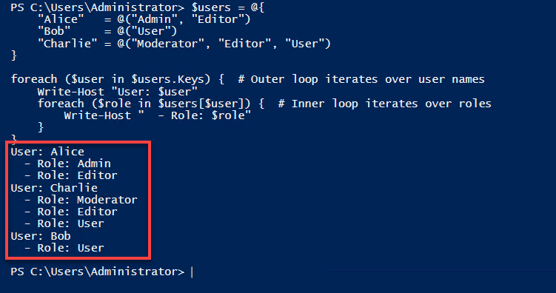Click the cursor at the Administrator prompt
This screenshot has width=556, height=293.
[x=192, y=272]
